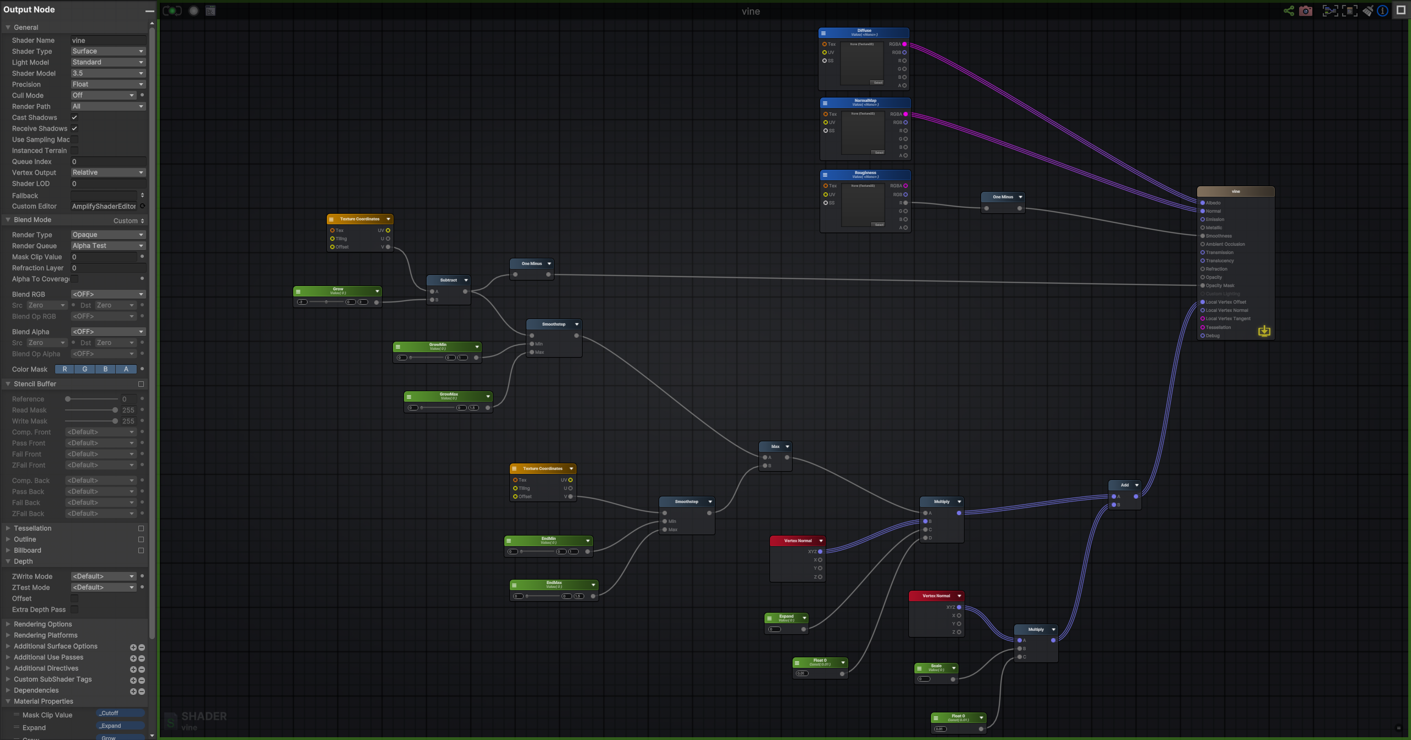This screenshot has width=1411, height=740.
Task: Click the green share shader icon
Action: click(1289, 10)
